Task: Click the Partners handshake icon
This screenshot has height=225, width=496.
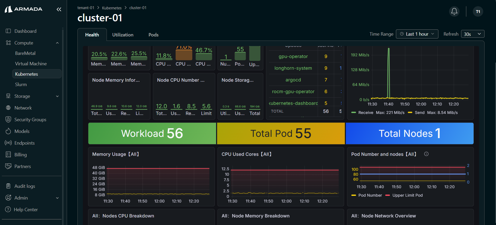Action: [8, 166]
